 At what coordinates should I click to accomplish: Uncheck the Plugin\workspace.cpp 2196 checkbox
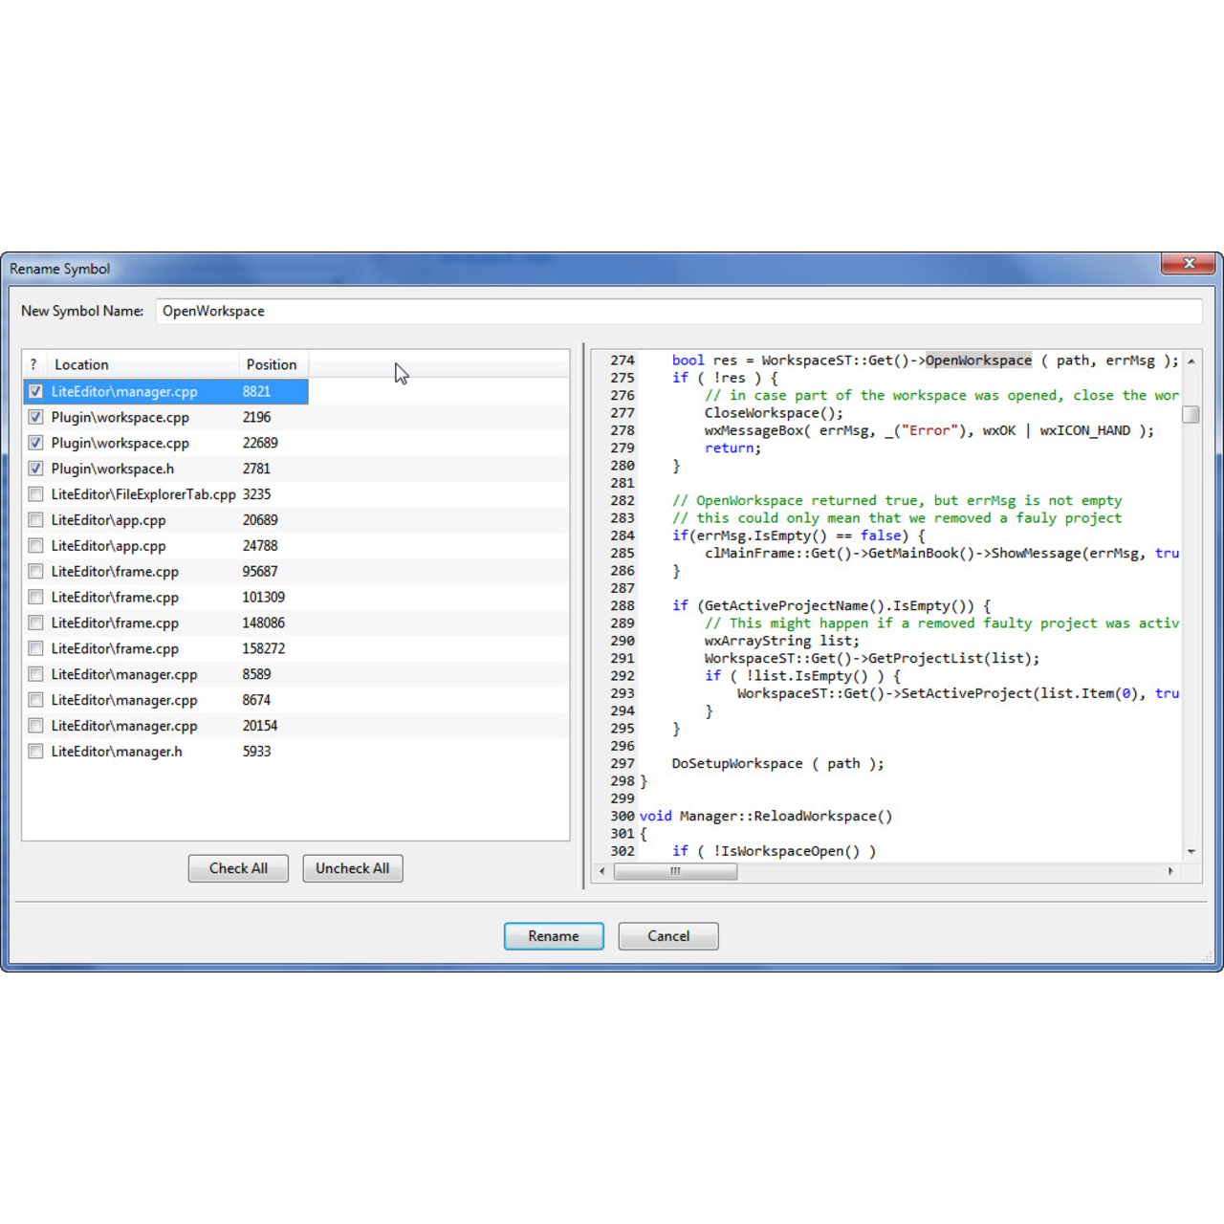tap(35, 417)
